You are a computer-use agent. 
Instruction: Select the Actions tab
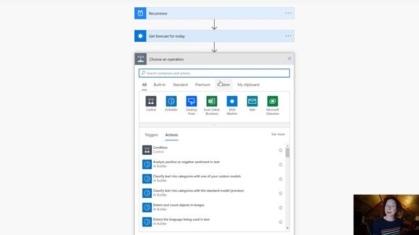coord(172,135)
